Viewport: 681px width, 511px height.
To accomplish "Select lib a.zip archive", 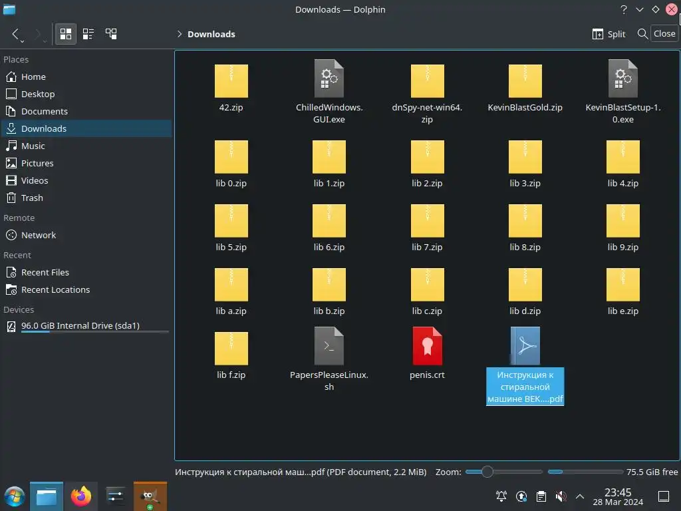I will pyautogui.click(x=231, y=285).
